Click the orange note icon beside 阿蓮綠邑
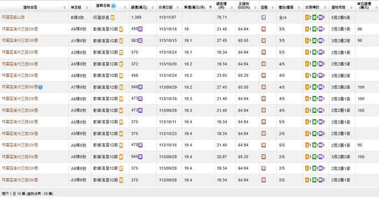Image resolution: width=379 pixels, height=200 pixels. 113,17
